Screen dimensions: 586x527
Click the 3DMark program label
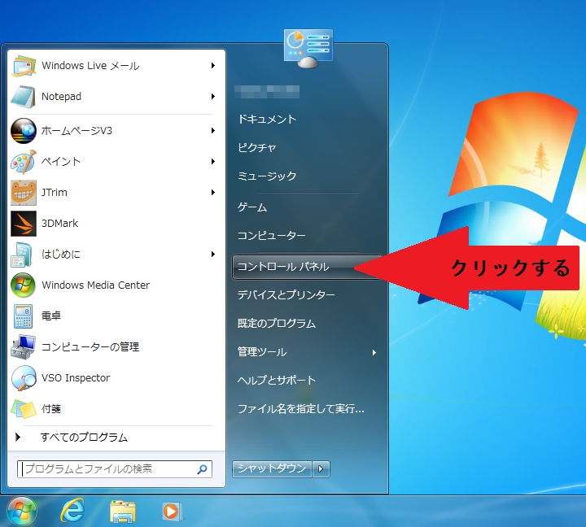(x=59, y=224)
